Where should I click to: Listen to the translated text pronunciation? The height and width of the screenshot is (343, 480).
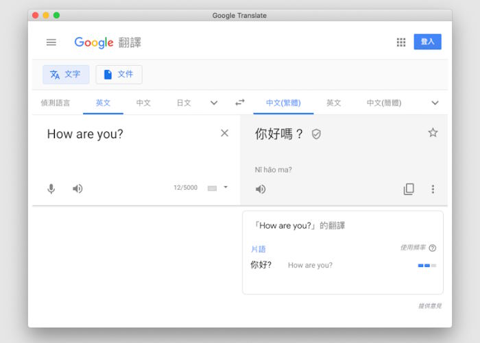pos(261,189)
